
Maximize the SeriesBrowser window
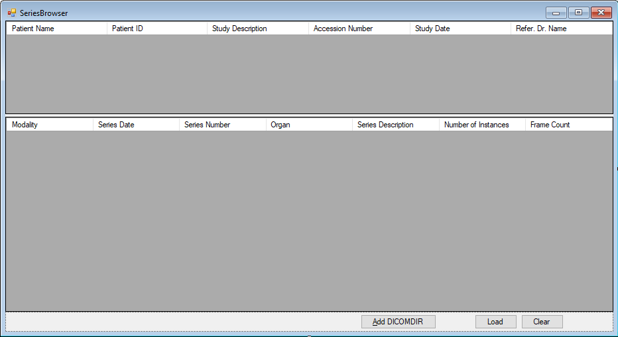[579, 13]
